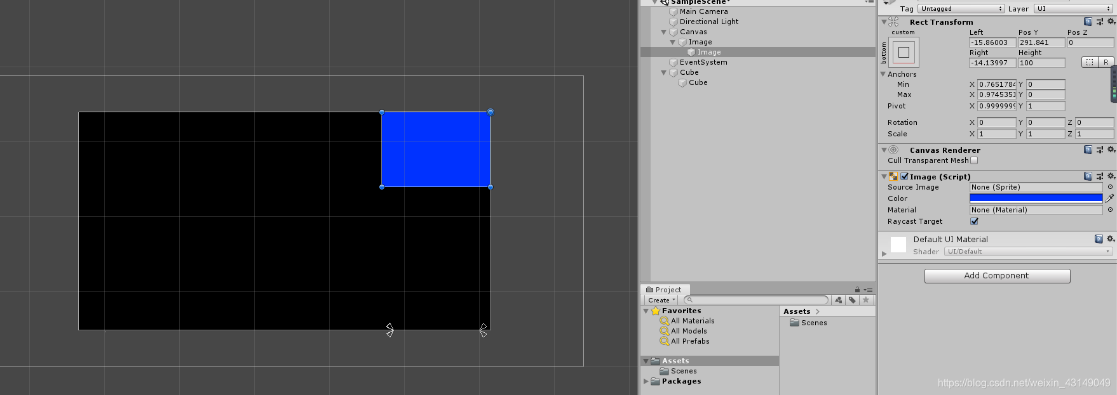Select Directional Light in Hierarchy

pyautogui.click(x=709, y=22)
